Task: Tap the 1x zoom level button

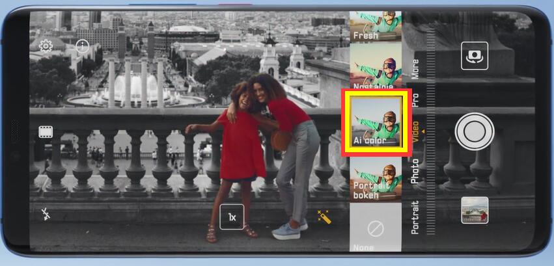Action: pyautogui.click(x=232, y=217)
